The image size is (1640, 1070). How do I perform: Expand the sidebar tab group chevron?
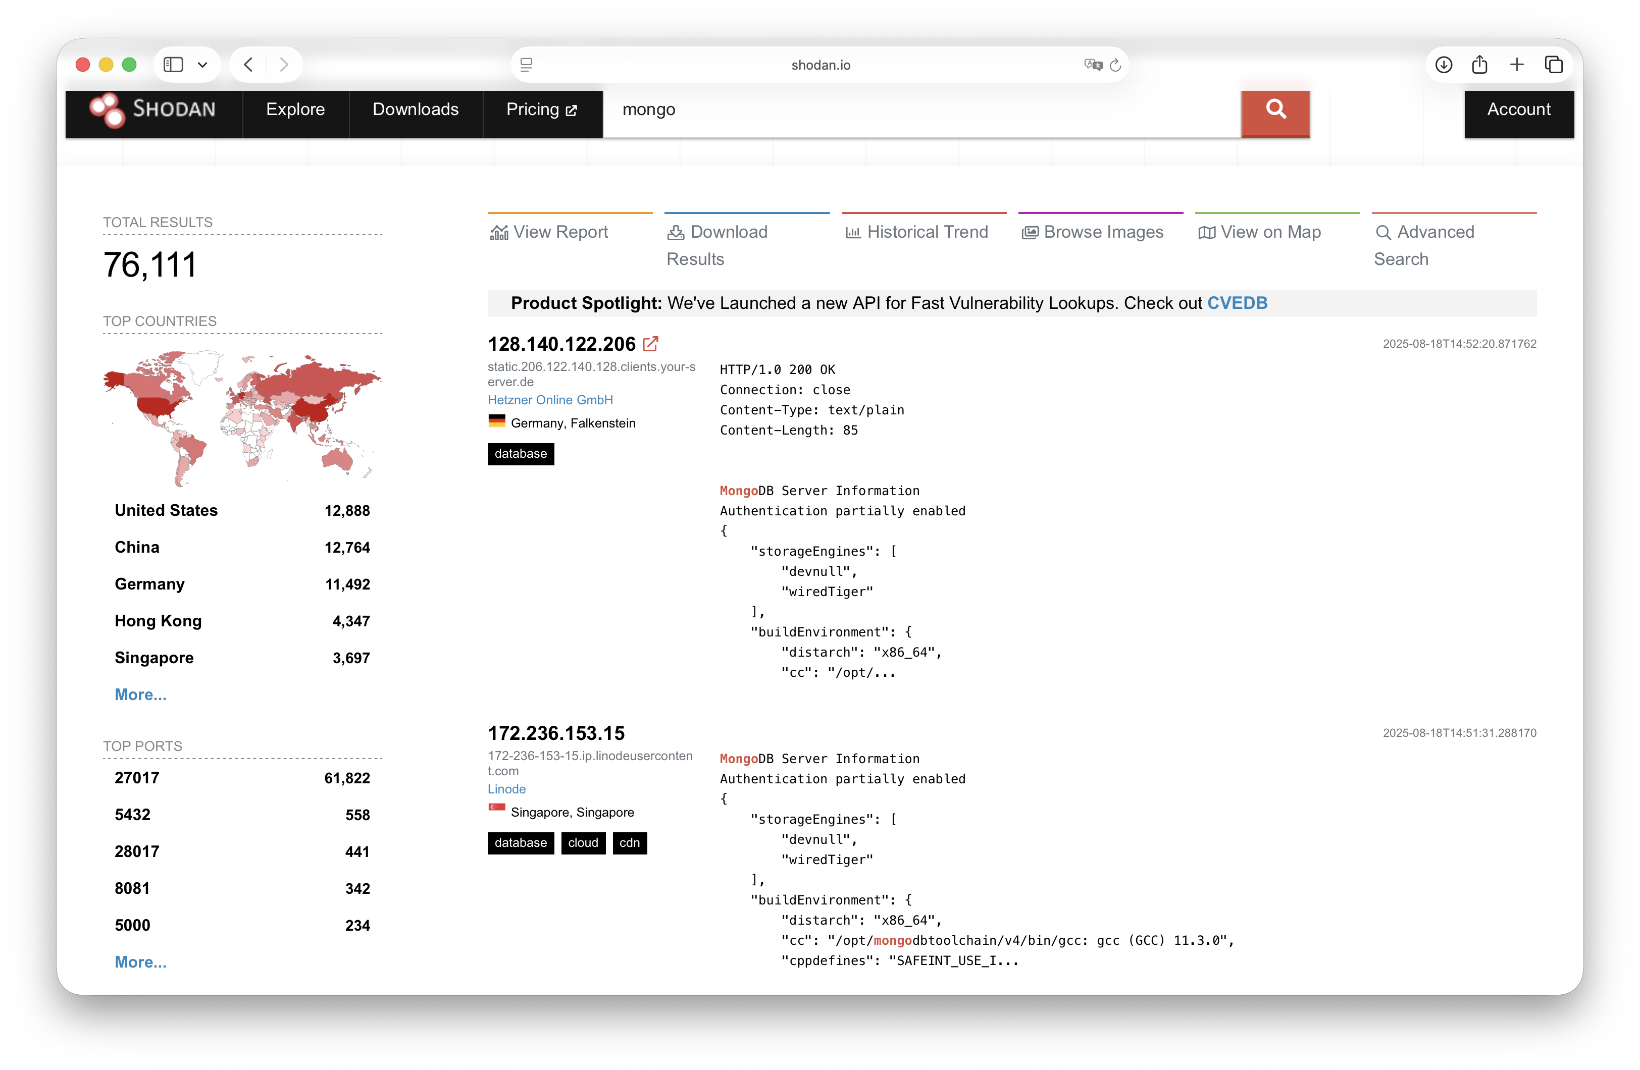202,65
